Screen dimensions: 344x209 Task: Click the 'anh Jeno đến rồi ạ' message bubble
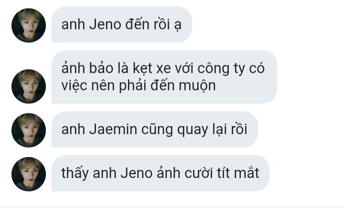pos(122,24)
